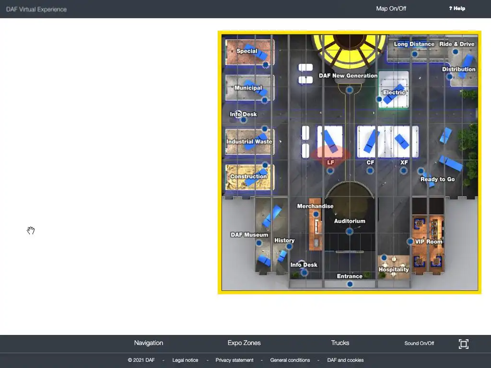Click the Entrance marker dot
This screenshot has width=491, height=368.
pos(350,284)
